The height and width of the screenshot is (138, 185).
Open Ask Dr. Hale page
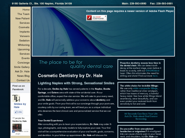(x=22, y=71)
